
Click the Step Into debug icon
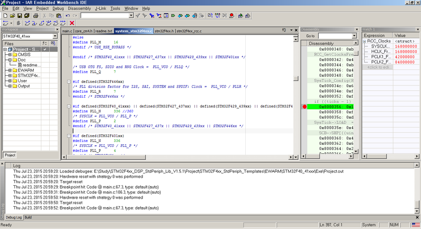[x=35, y=23]
